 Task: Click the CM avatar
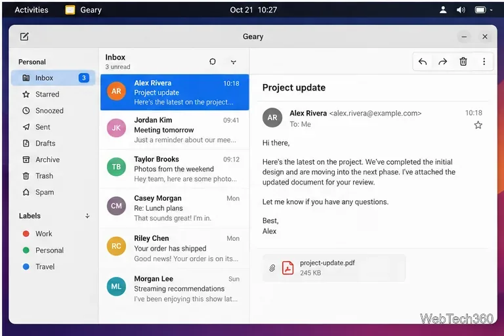point(116,206)
